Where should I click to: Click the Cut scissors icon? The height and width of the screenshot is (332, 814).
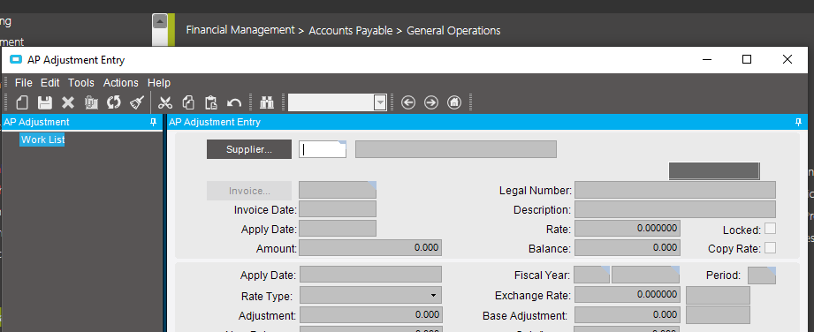[165, 102]
